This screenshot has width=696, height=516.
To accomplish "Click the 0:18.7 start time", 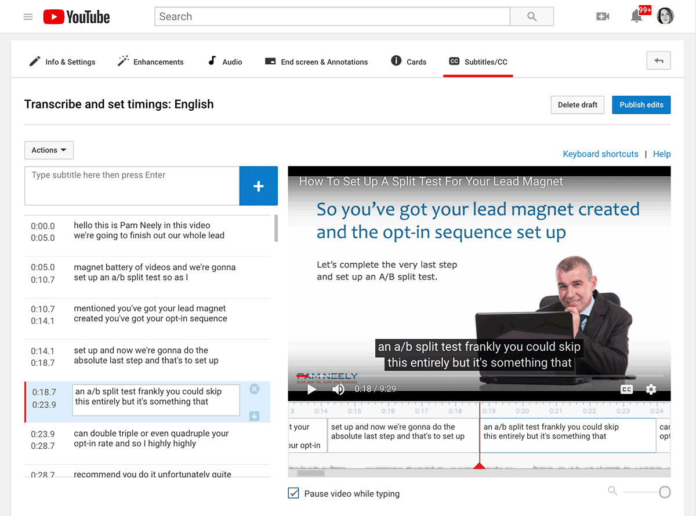I will tap(44, 393).
